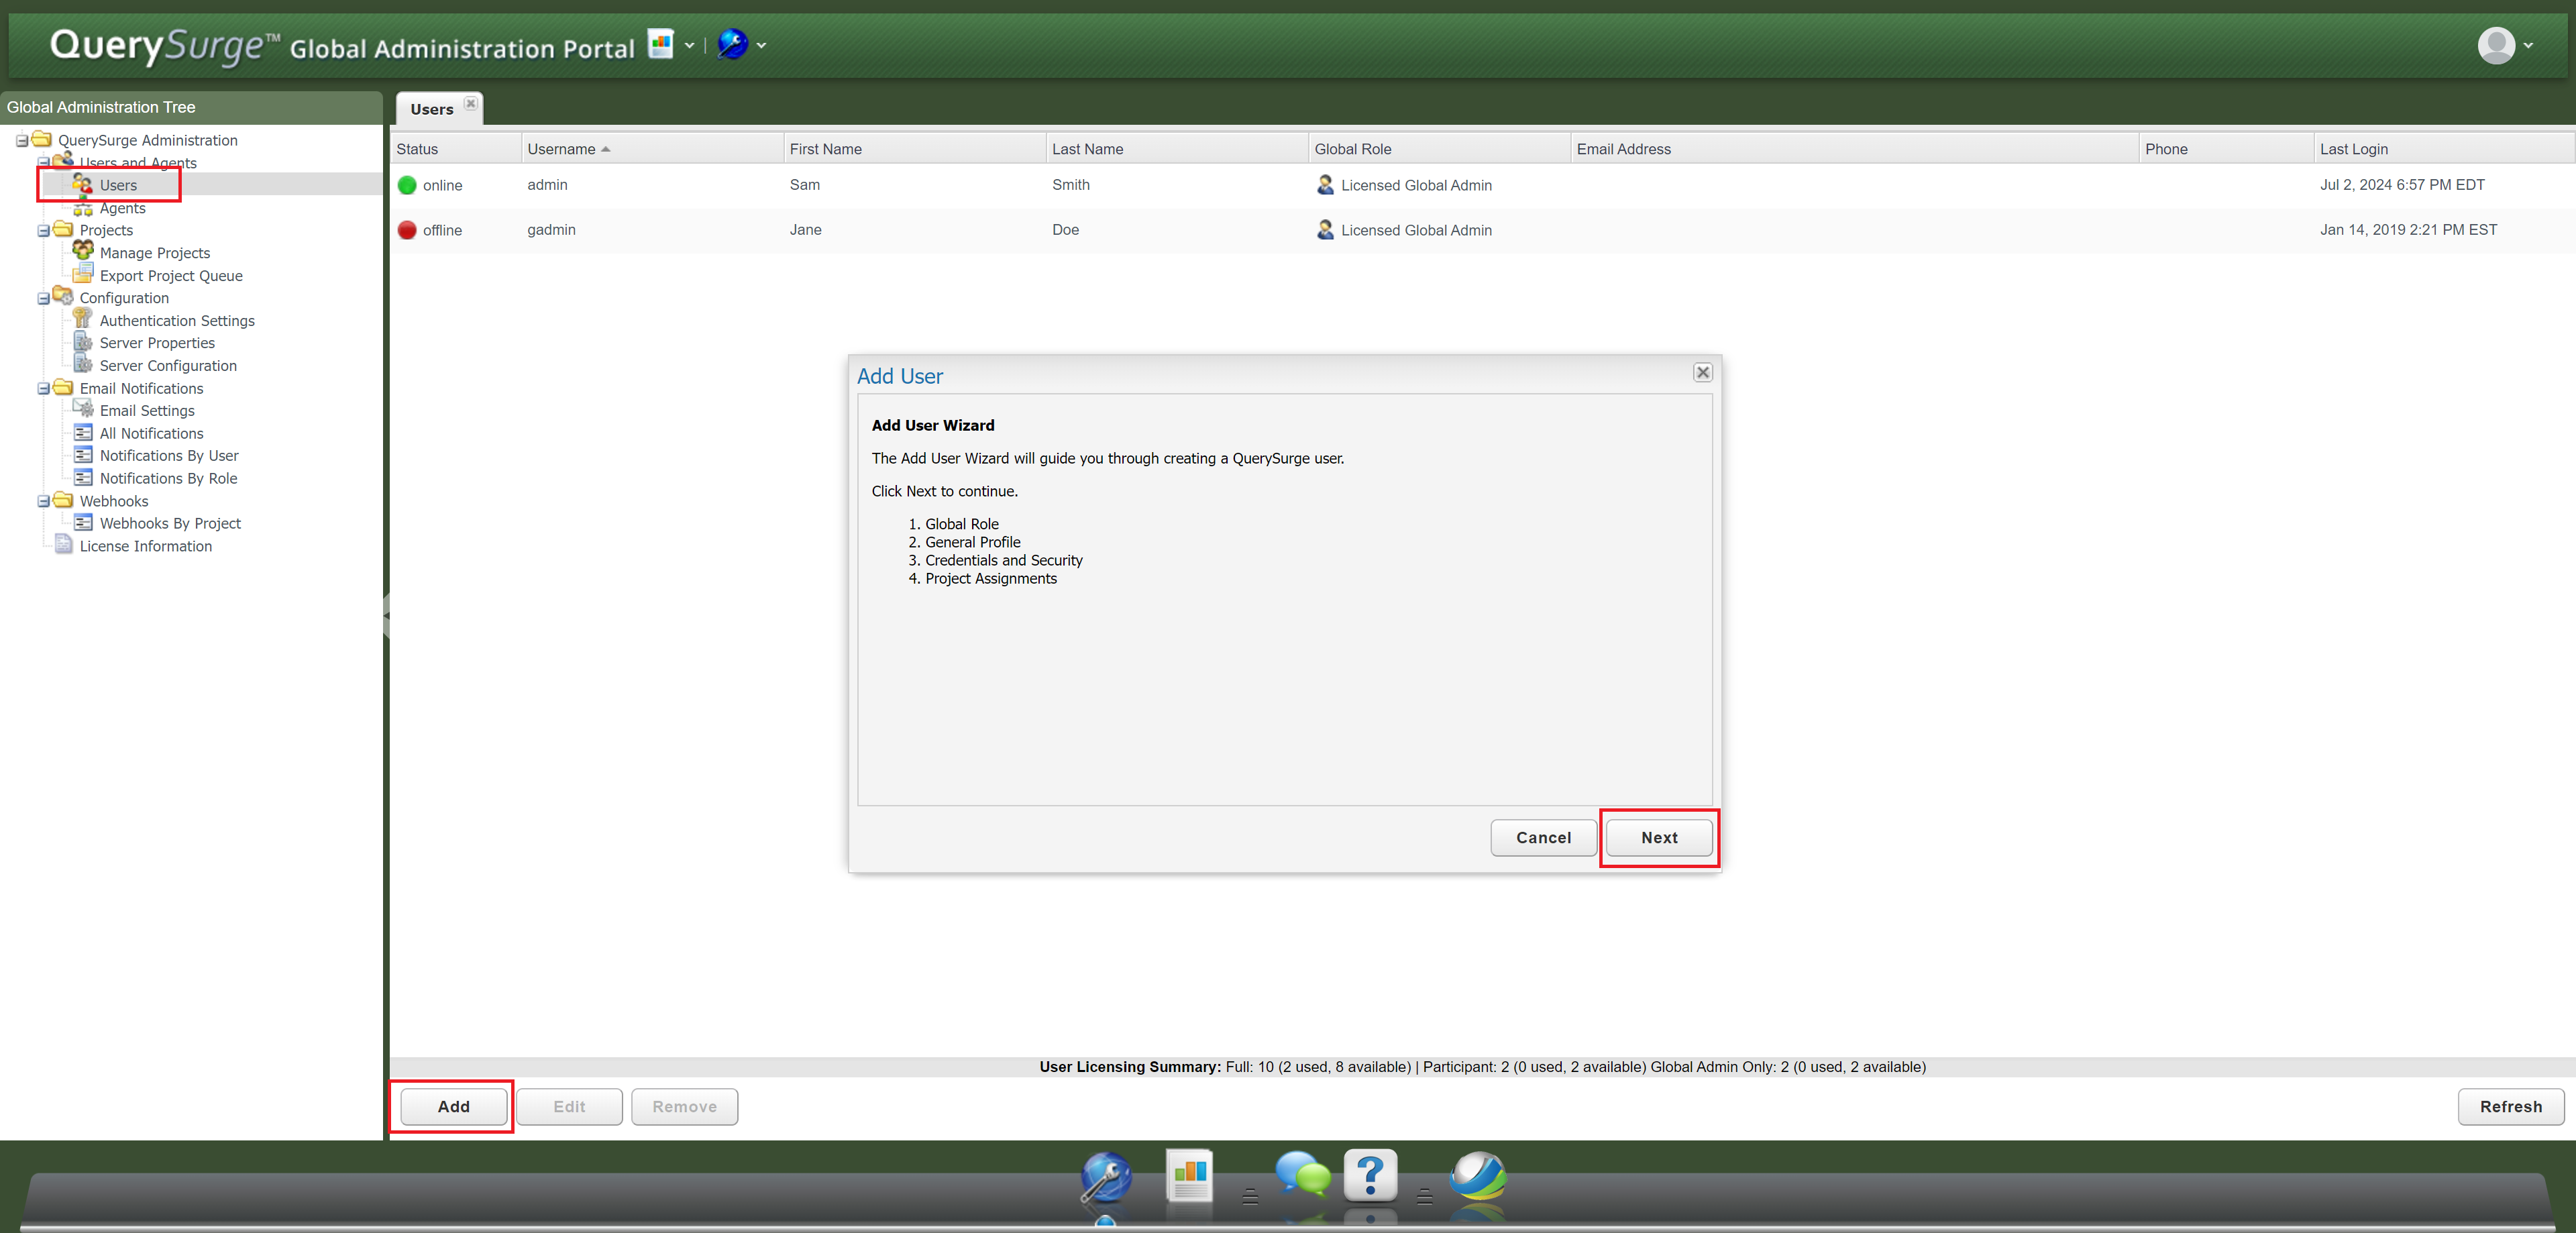2576x1233 pixels.
Task: Collapse the Email Notifications folder node
Action: 44,389
